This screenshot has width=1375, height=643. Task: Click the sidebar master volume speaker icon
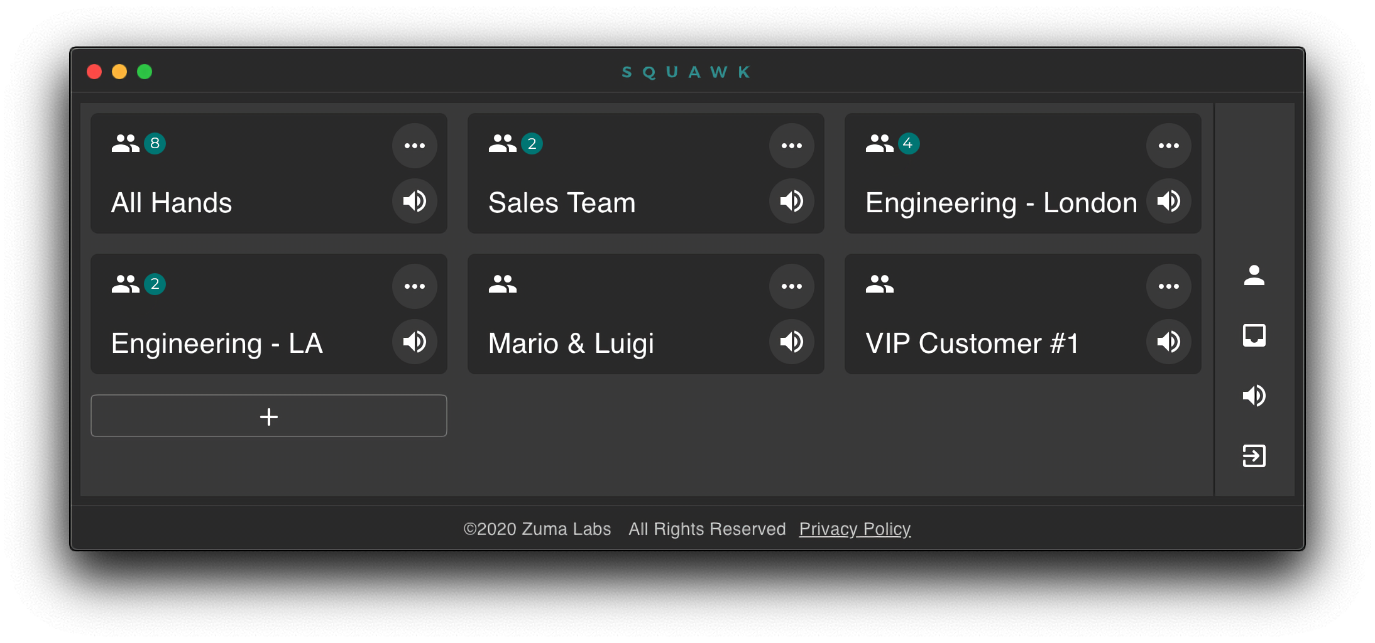pos(1254,396)
